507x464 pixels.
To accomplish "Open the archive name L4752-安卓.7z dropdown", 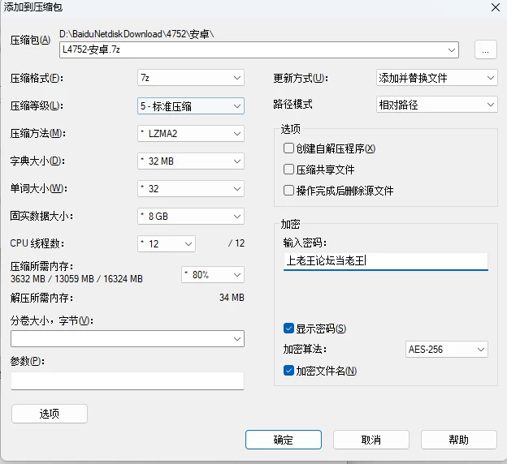I will pyautogui.click(x=259, y=49).
